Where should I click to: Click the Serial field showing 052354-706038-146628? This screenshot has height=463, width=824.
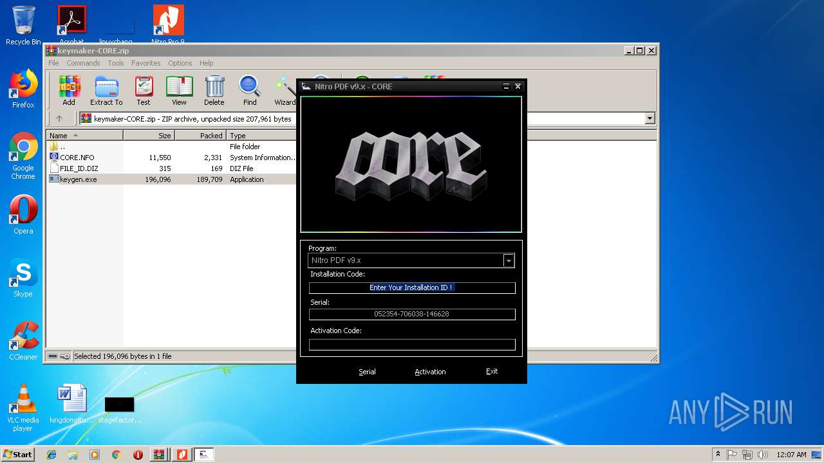[412, 314]
